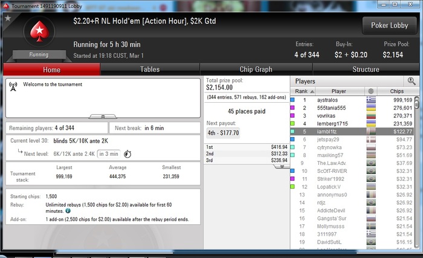Sort players by Rank column
This screenshot has width=423, height=258.
point(303,91)
